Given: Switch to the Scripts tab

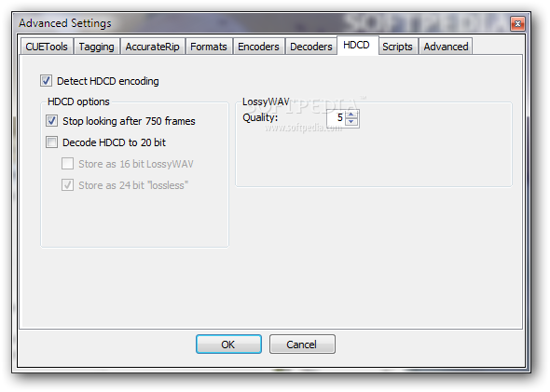Looking at the screenshot, I should click(x=398, y=47).
